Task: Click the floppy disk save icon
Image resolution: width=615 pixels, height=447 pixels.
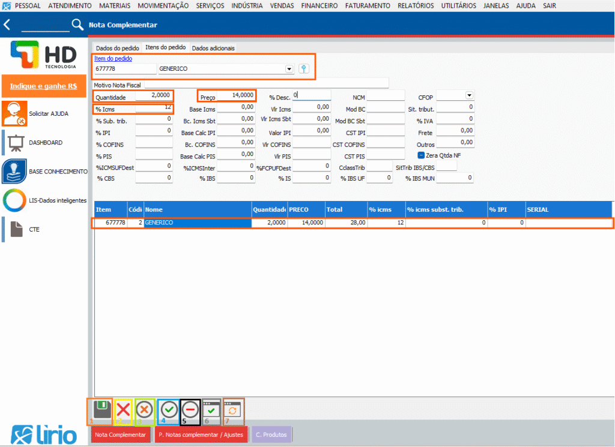Action: (101, 410)
